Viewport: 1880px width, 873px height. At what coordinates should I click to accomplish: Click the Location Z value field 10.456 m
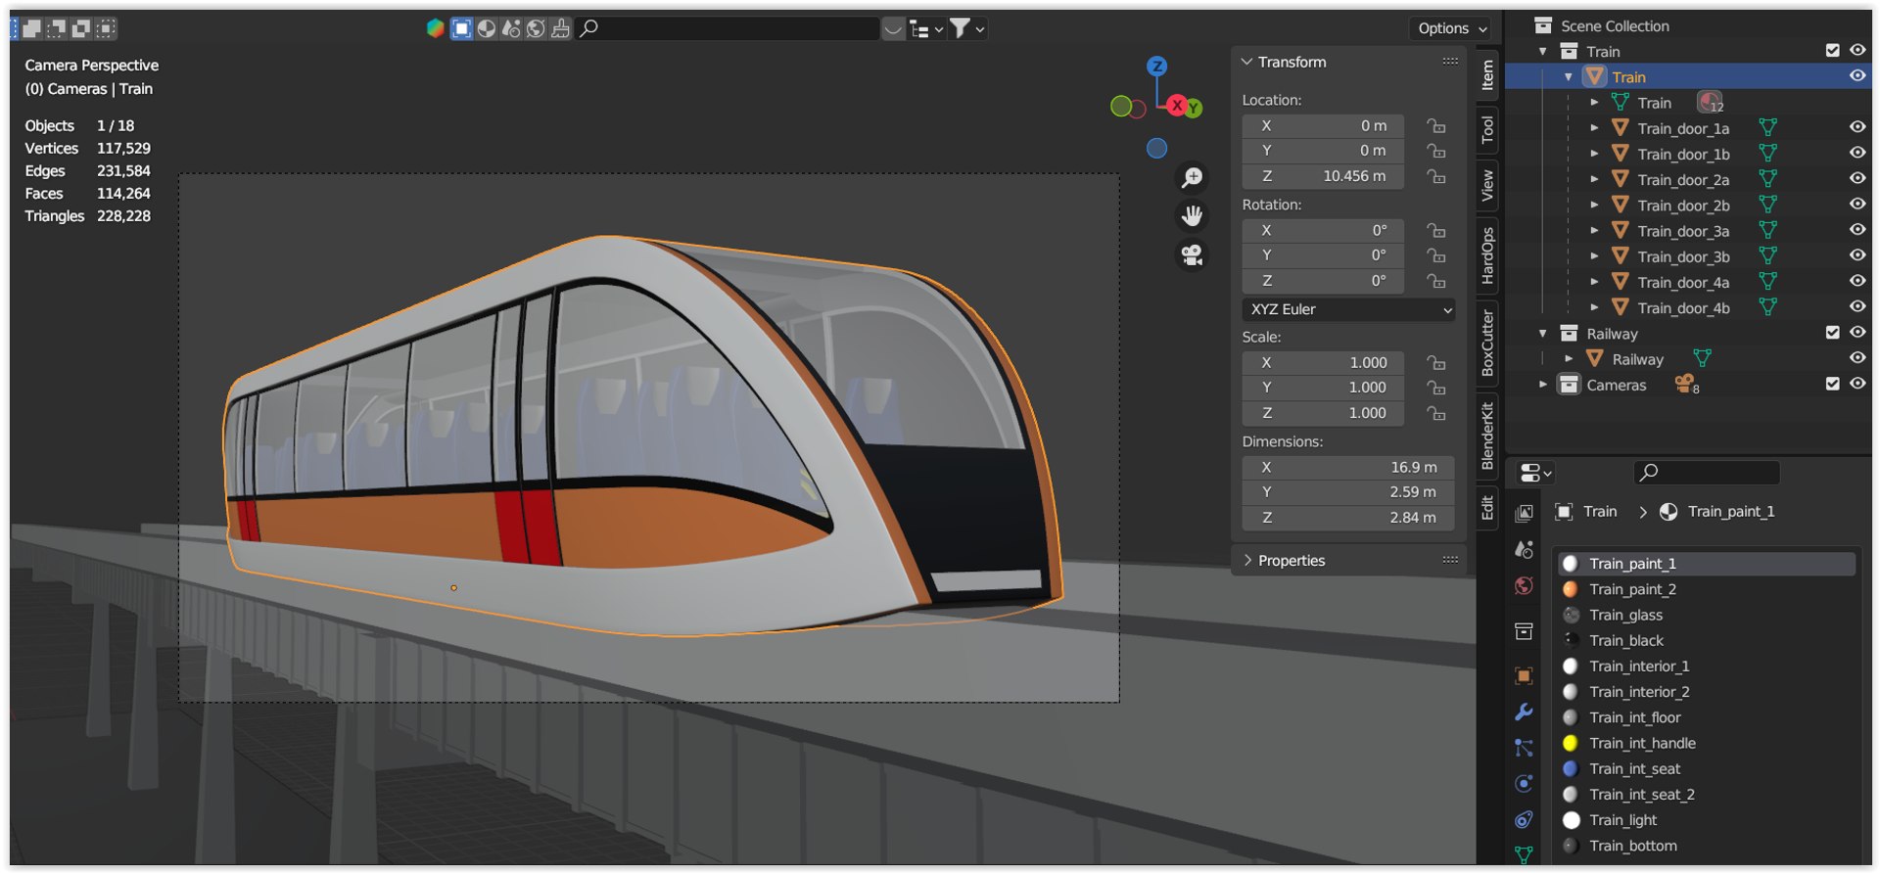(x=1323, y=176)
